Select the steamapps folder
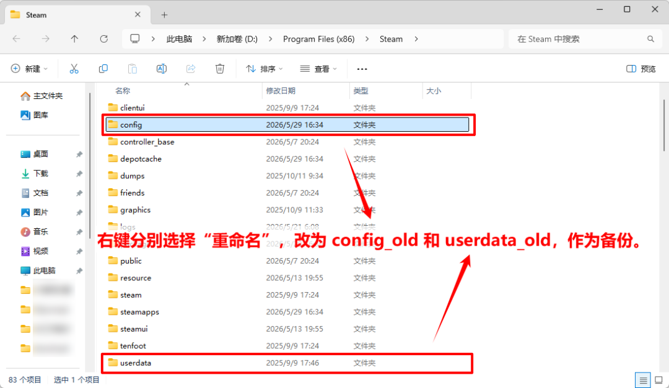Screen dimensions: 669x388 coord(287,312)
